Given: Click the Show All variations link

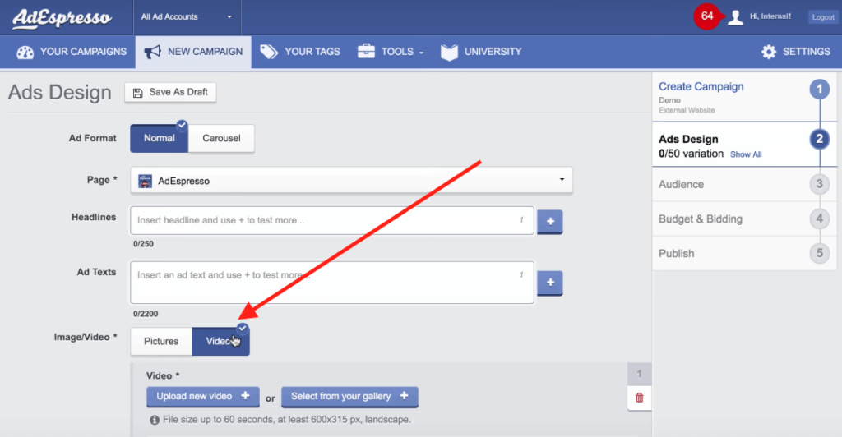Looking at the screenshot, I should [x=746, y=154].
